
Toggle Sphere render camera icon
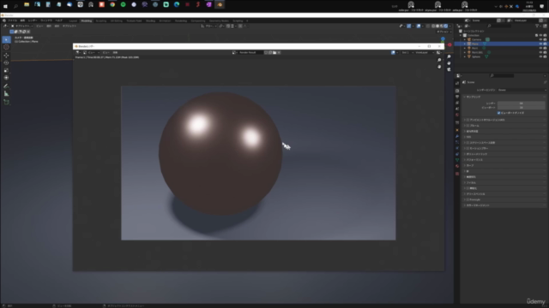coord(545,56)
